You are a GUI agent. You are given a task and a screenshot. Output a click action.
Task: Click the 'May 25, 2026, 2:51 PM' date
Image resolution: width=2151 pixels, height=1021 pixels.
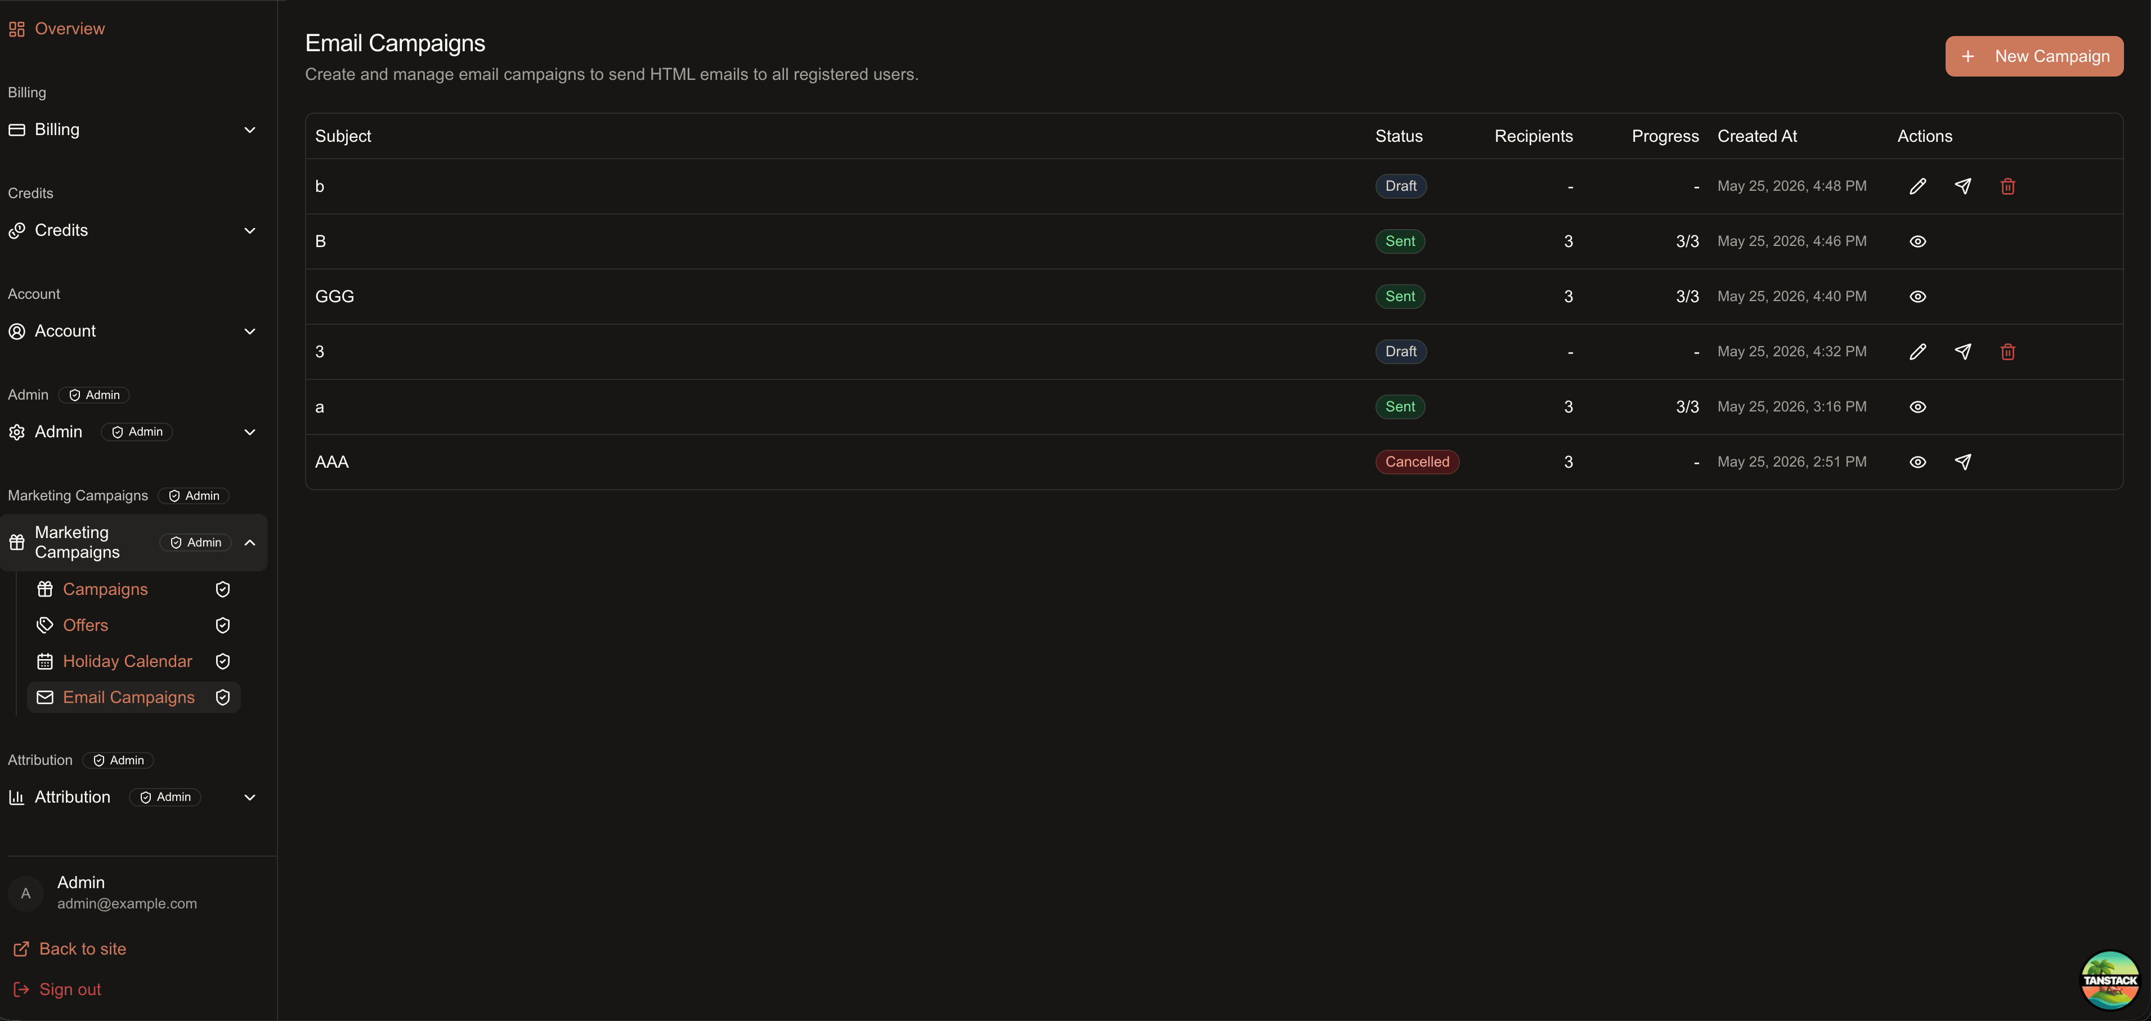pyautogui.click(x=1792, y=462)
